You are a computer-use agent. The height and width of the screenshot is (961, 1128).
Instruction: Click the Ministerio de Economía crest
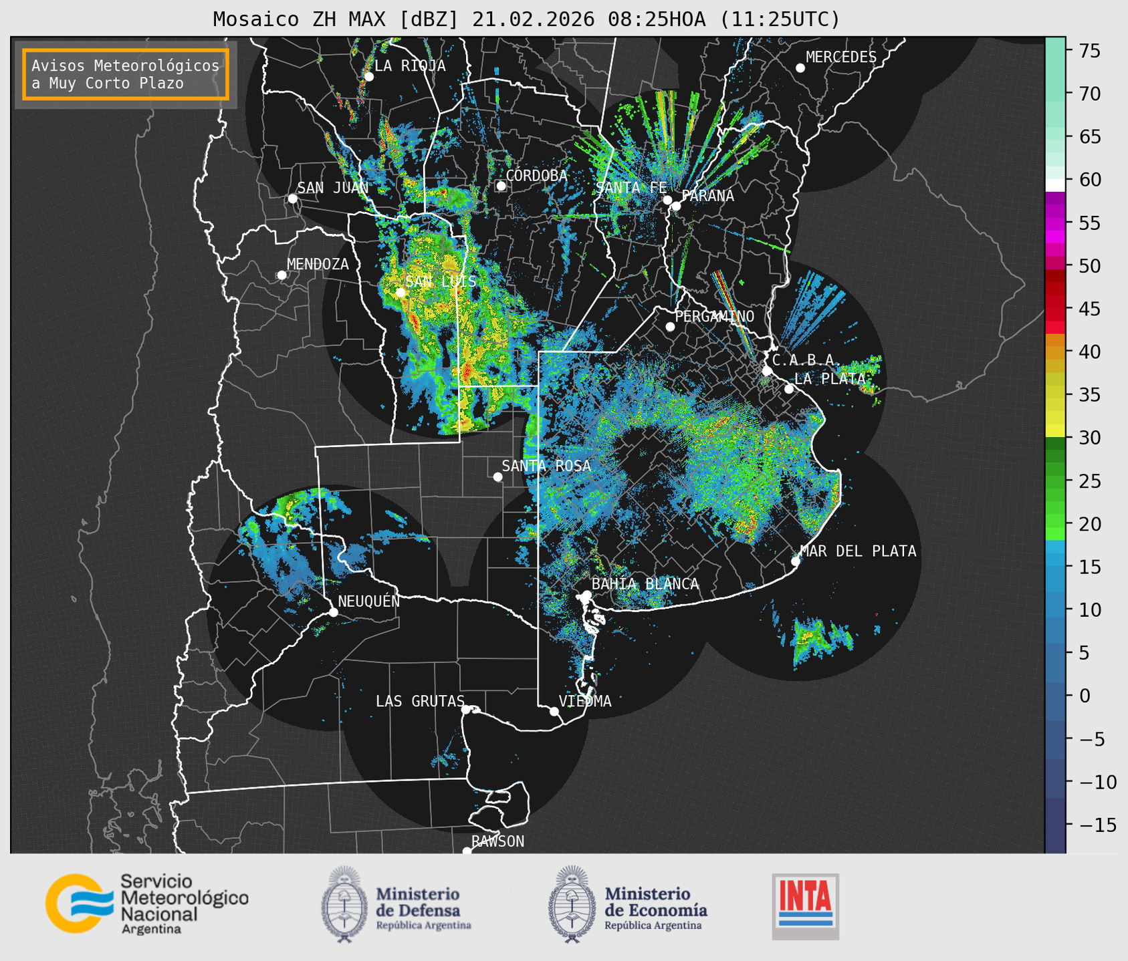572,904
